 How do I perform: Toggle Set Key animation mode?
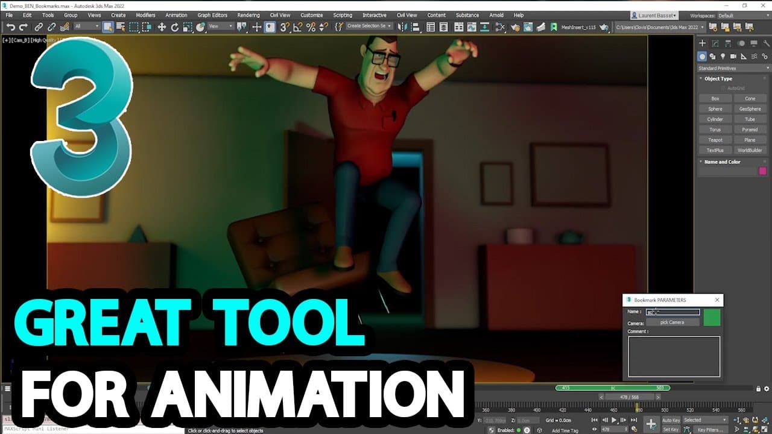point(671,429)
